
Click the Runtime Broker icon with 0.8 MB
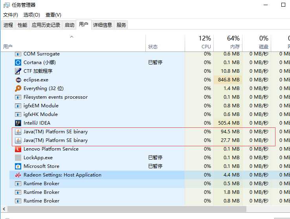[x=18, y=201]
